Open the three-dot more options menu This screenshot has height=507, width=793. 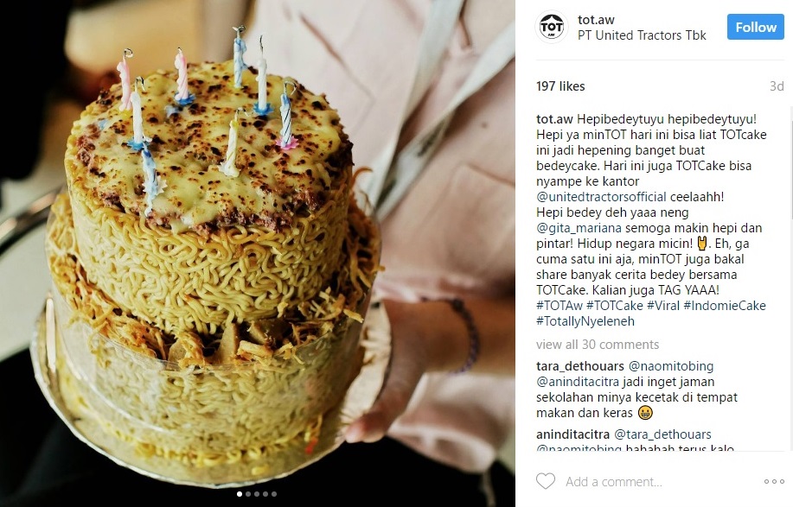pos(774,482)
